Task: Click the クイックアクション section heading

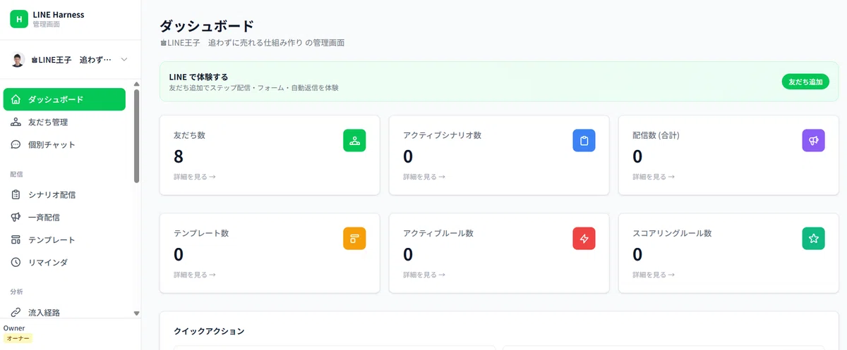Action: [x=209, y=330]
